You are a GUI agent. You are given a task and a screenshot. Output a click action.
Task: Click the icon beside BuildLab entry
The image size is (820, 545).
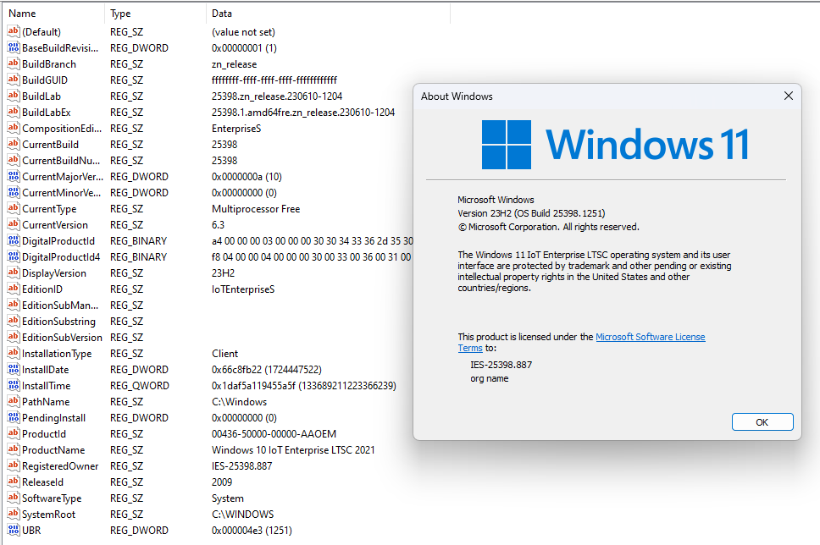[13, 96]
